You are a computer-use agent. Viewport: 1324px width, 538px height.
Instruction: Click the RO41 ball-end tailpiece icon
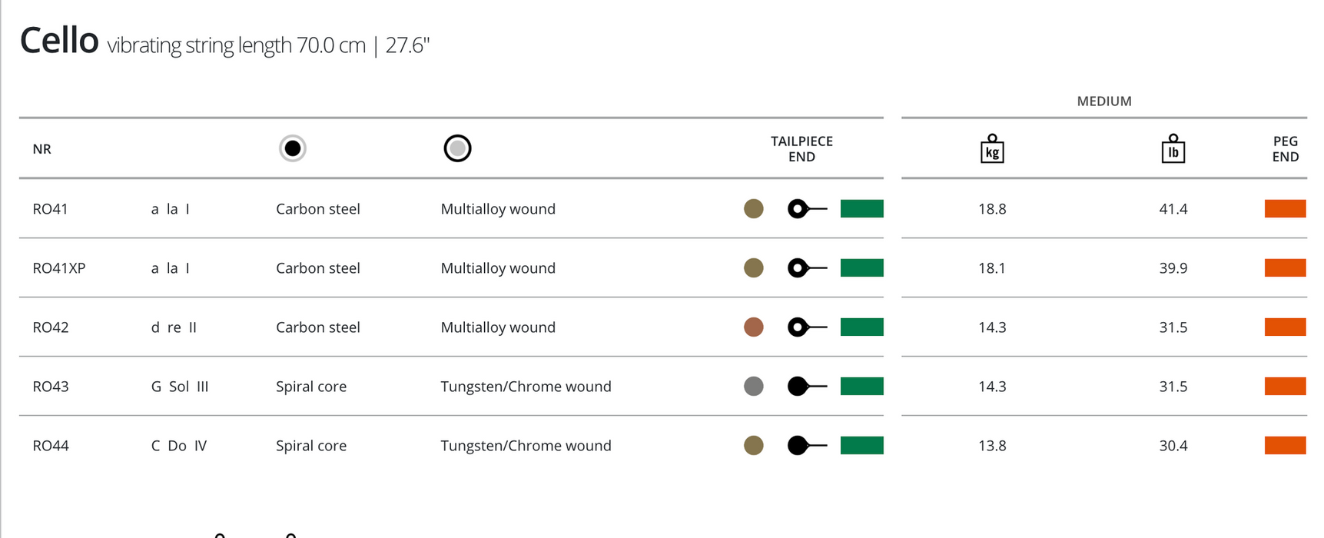point(806,209)
